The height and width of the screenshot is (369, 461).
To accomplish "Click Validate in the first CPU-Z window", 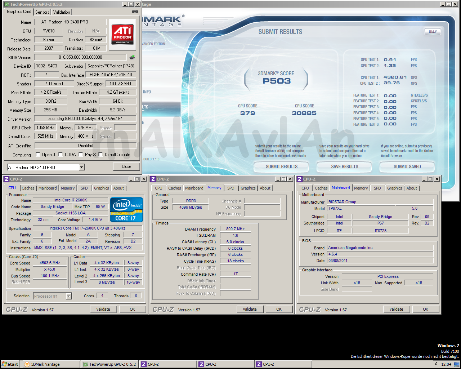I will 103,309.
